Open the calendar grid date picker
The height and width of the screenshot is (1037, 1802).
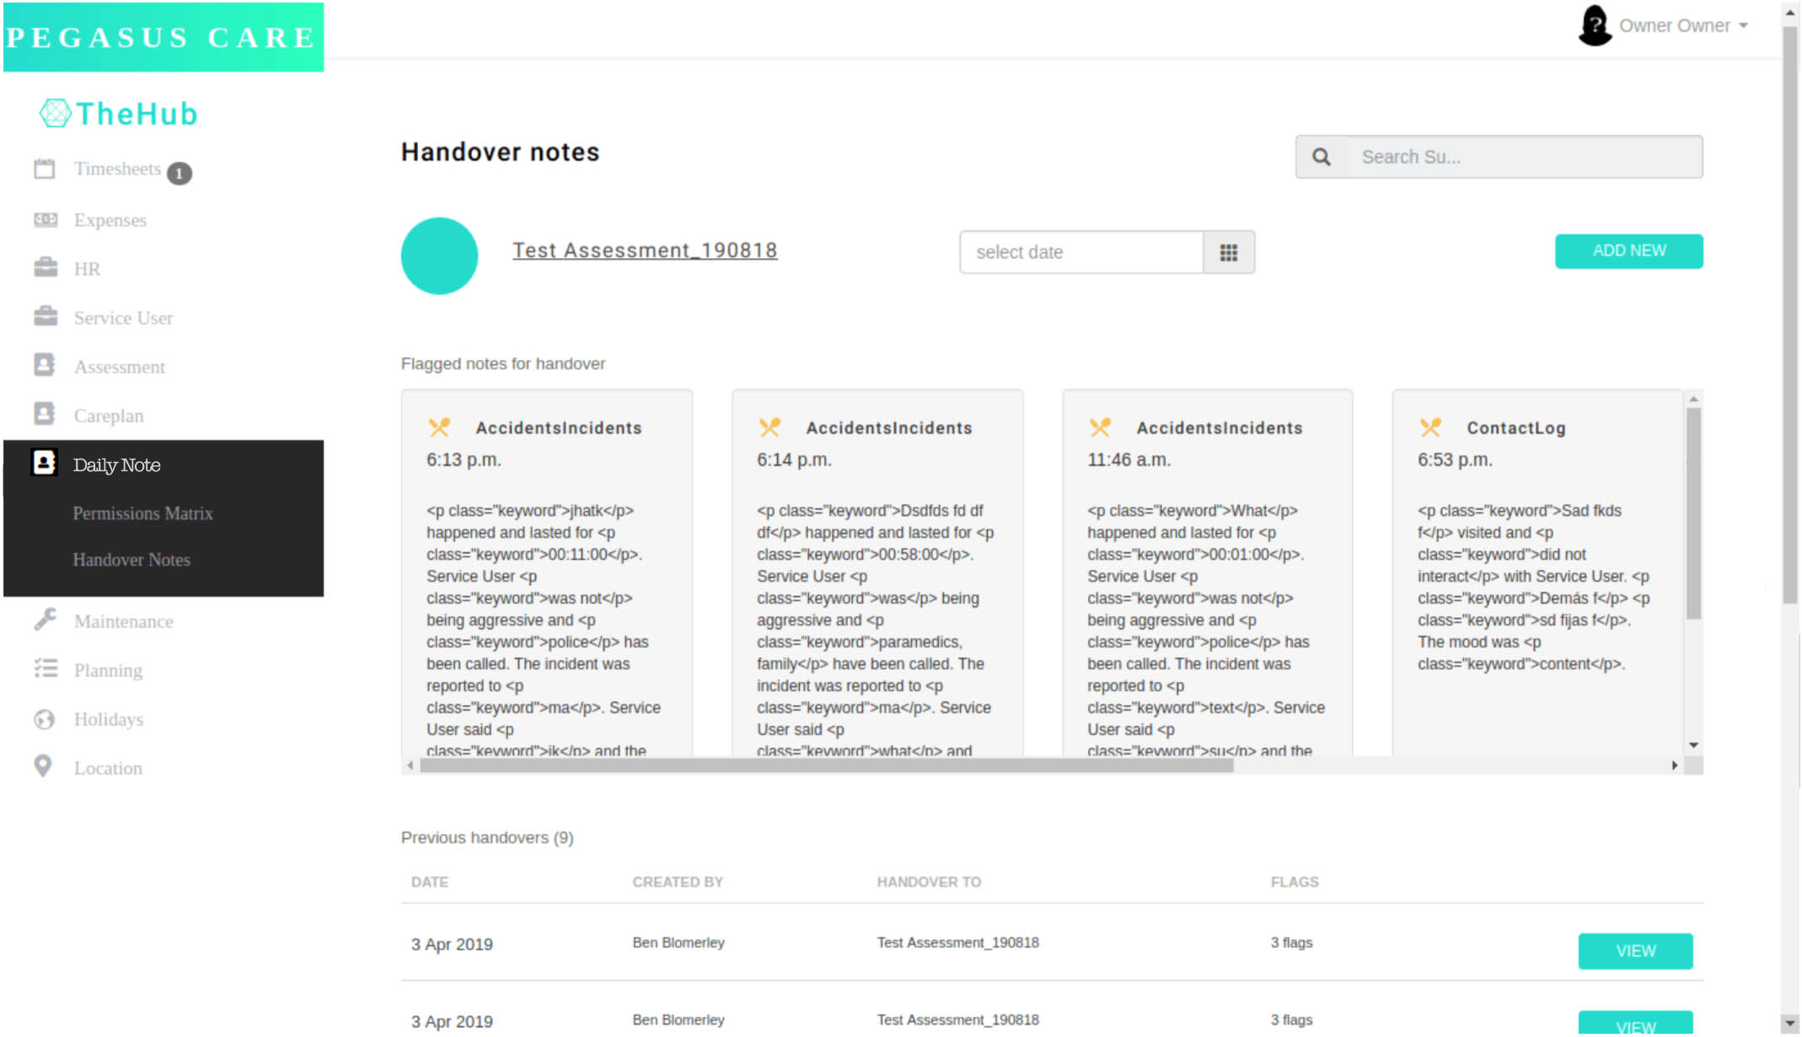(1228, 253)
